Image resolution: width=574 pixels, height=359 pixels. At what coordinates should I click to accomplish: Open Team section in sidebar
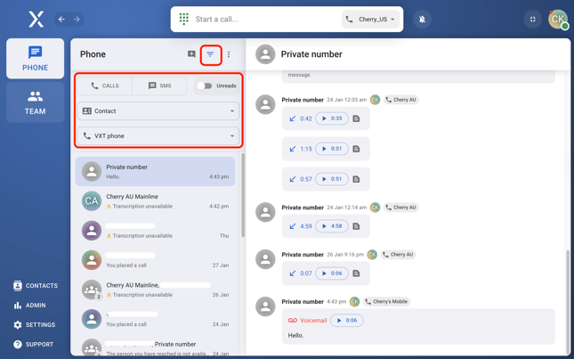[x=35, y=102]
